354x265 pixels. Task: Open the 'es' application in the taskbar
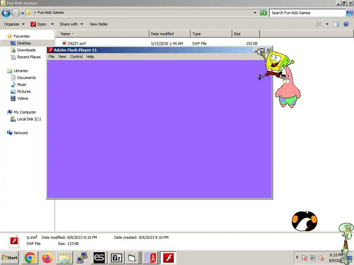coord(99,258)
